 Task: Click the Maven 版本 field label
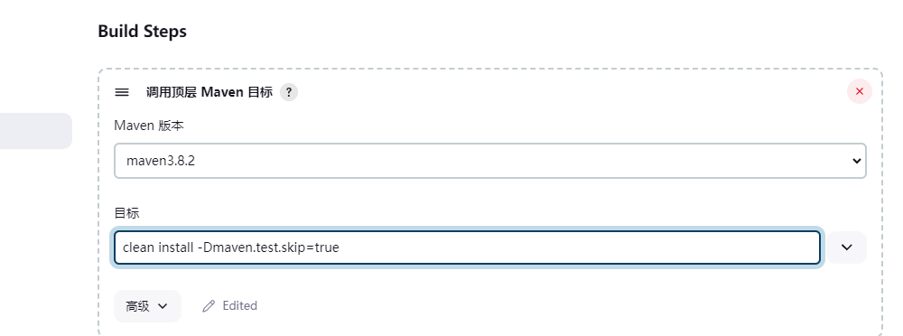coord(149,126)
